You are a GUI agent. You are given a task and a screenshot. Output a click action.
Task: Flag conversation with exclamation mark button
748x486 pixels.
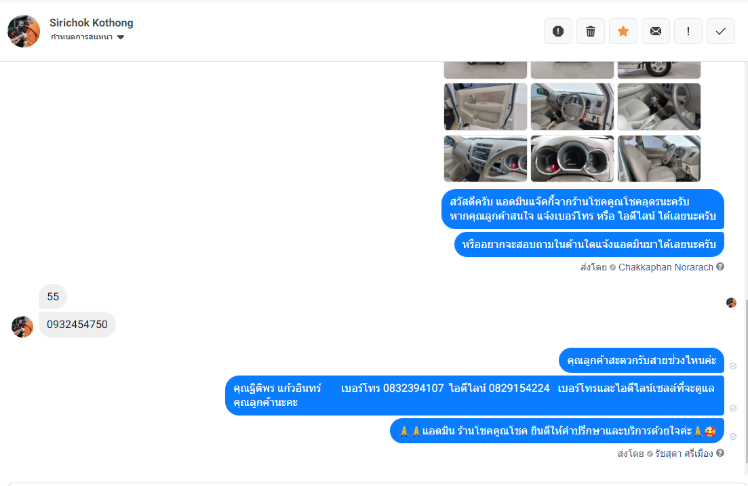point(688,31)
